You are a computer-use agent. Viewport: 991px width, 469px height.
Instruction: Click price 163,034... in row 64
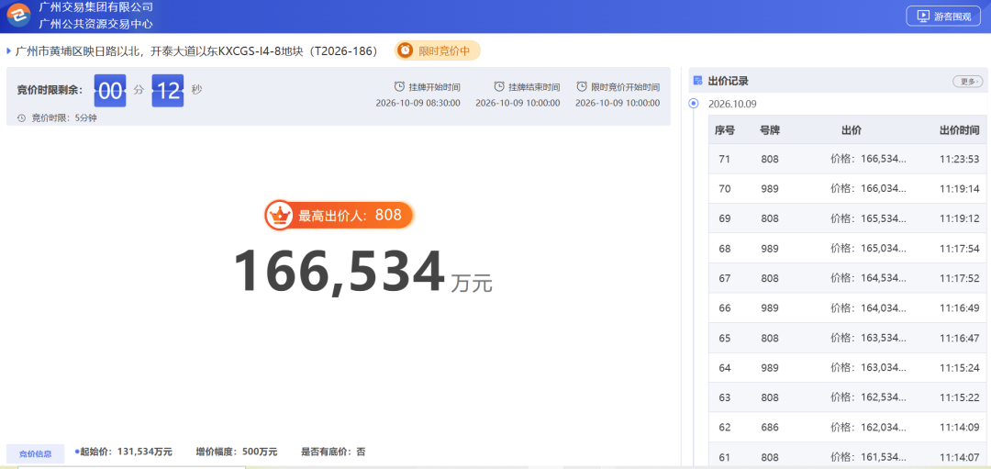[868, 366]
